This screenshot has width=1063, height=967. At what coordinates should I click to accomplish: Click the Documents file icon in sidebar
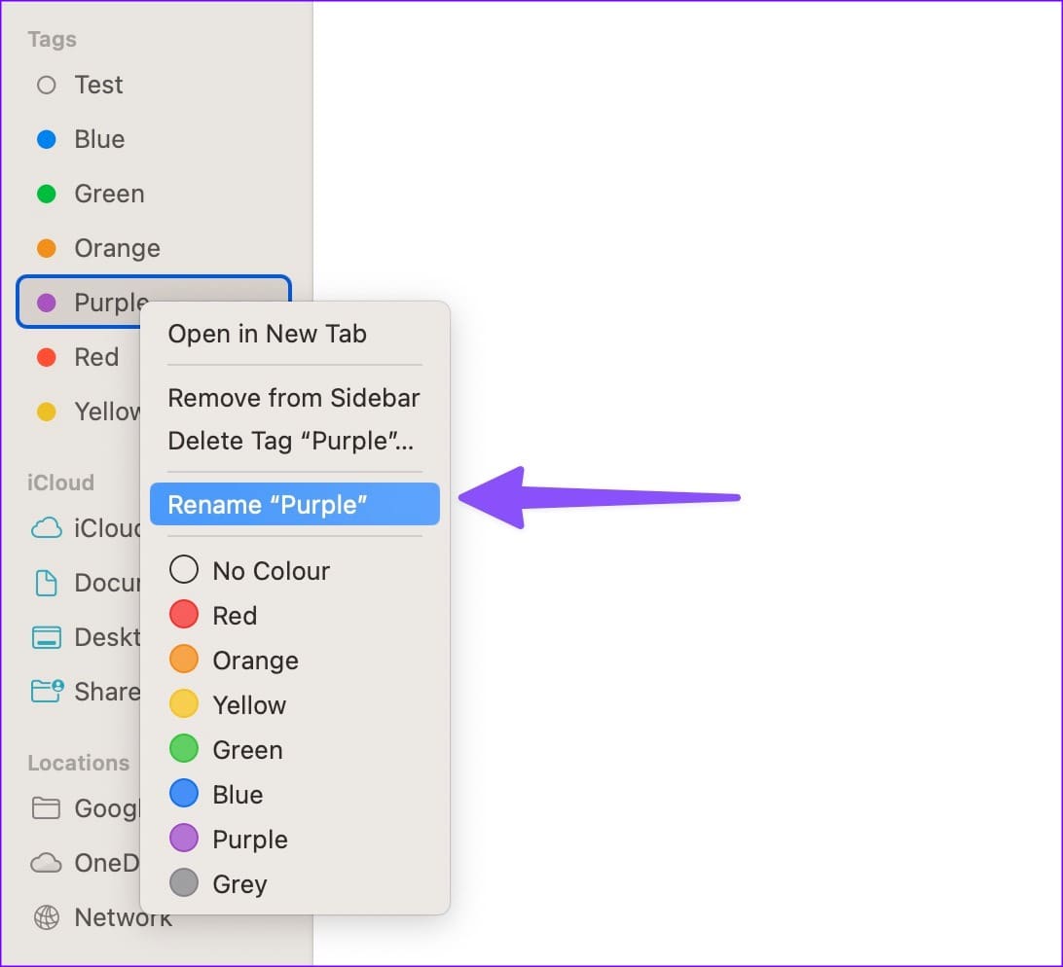[x=46, y=583]
